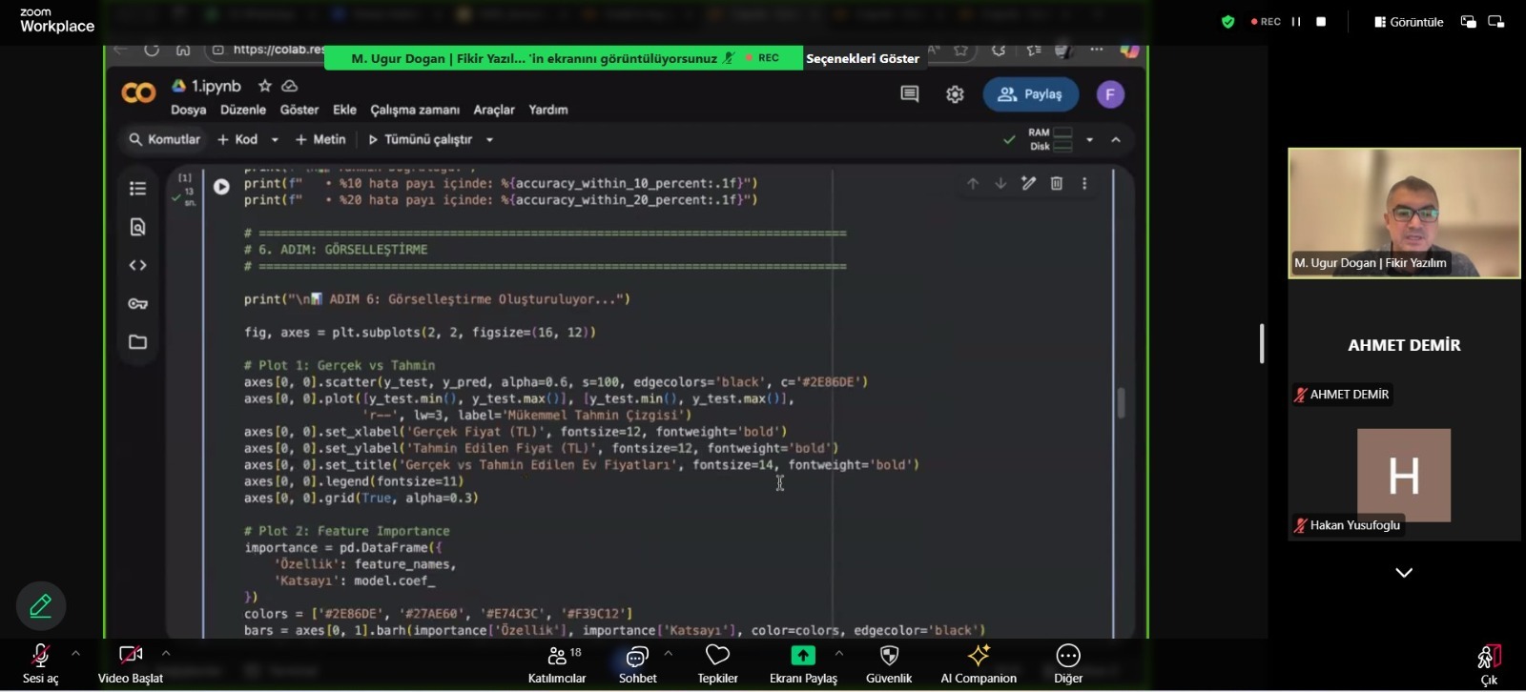Viewport: 1526px width, 692px height.
Task: Unmute microphone with Sesi aç
Action: point(40,663)
